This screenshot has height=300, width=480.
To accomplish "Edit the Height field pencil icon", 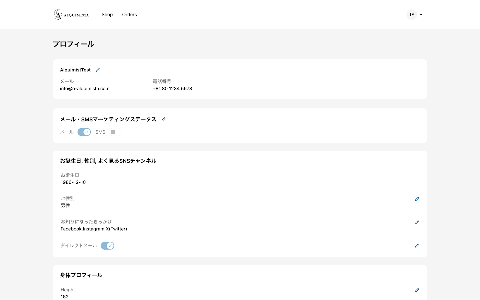I will (417, 290).
